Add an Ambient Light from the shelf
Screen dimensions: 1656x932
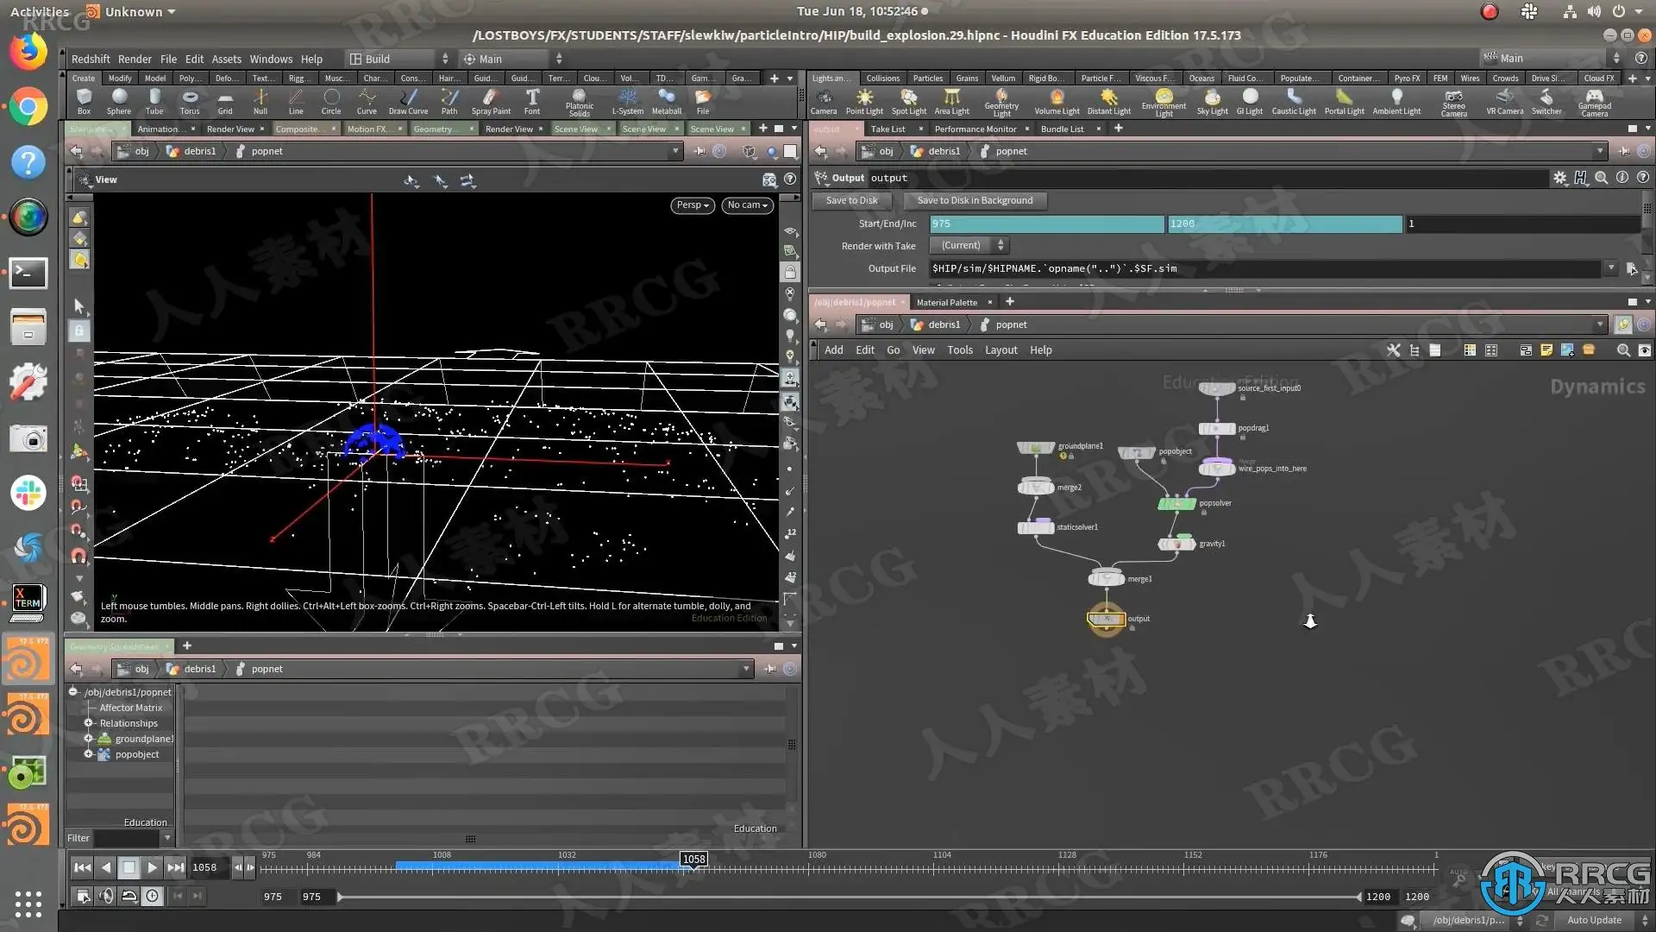[x=1396, y=101]
